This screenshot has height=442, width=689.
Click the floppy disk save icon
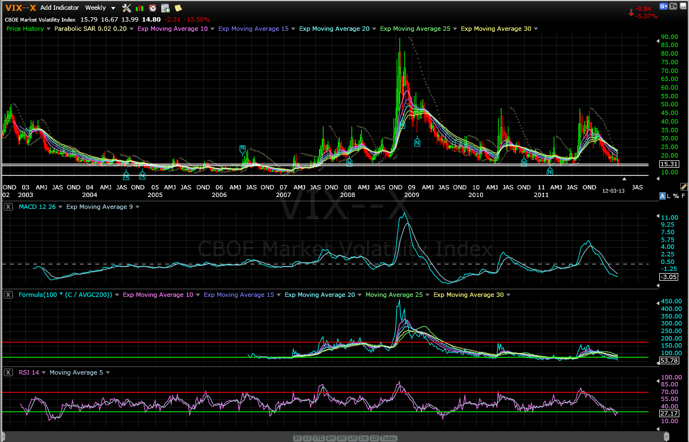click(683, 6)
